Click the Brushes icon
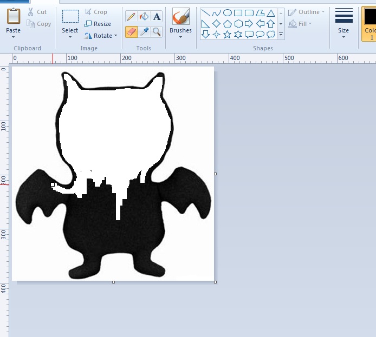Viewport: 376px width, 337px height. 181,16
